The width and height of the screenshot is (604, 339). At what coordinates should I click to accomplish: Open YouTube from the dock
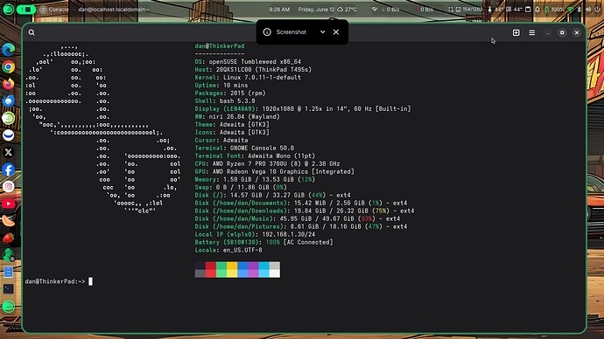9,204
